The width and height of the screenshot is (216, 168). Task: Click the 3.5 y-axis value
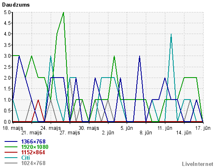7,45
